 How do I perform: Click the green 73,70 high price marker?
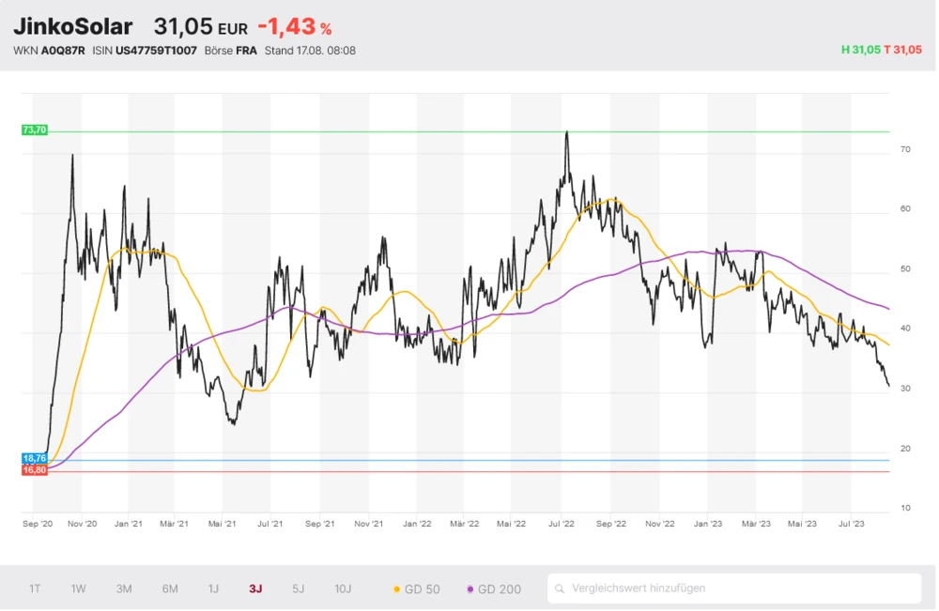(x=34, y=130)
